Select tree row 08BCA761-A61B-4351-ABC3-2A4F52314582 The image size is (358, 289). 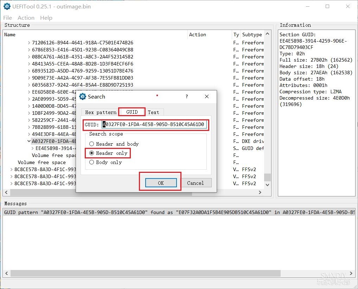tap(83, 57)
